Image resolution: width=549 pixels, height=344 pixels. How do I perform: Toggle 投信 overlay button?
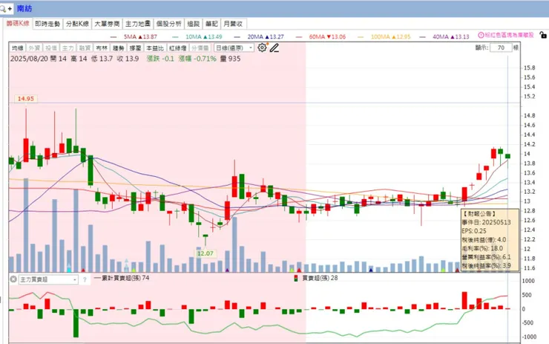(x=51, y=48)
